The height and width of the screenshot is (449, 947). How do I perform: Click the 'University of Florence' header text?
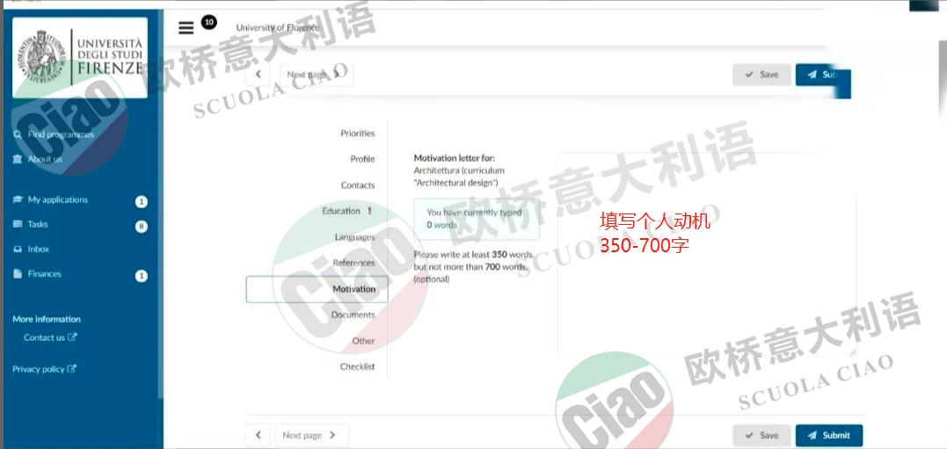coord(278,28)
